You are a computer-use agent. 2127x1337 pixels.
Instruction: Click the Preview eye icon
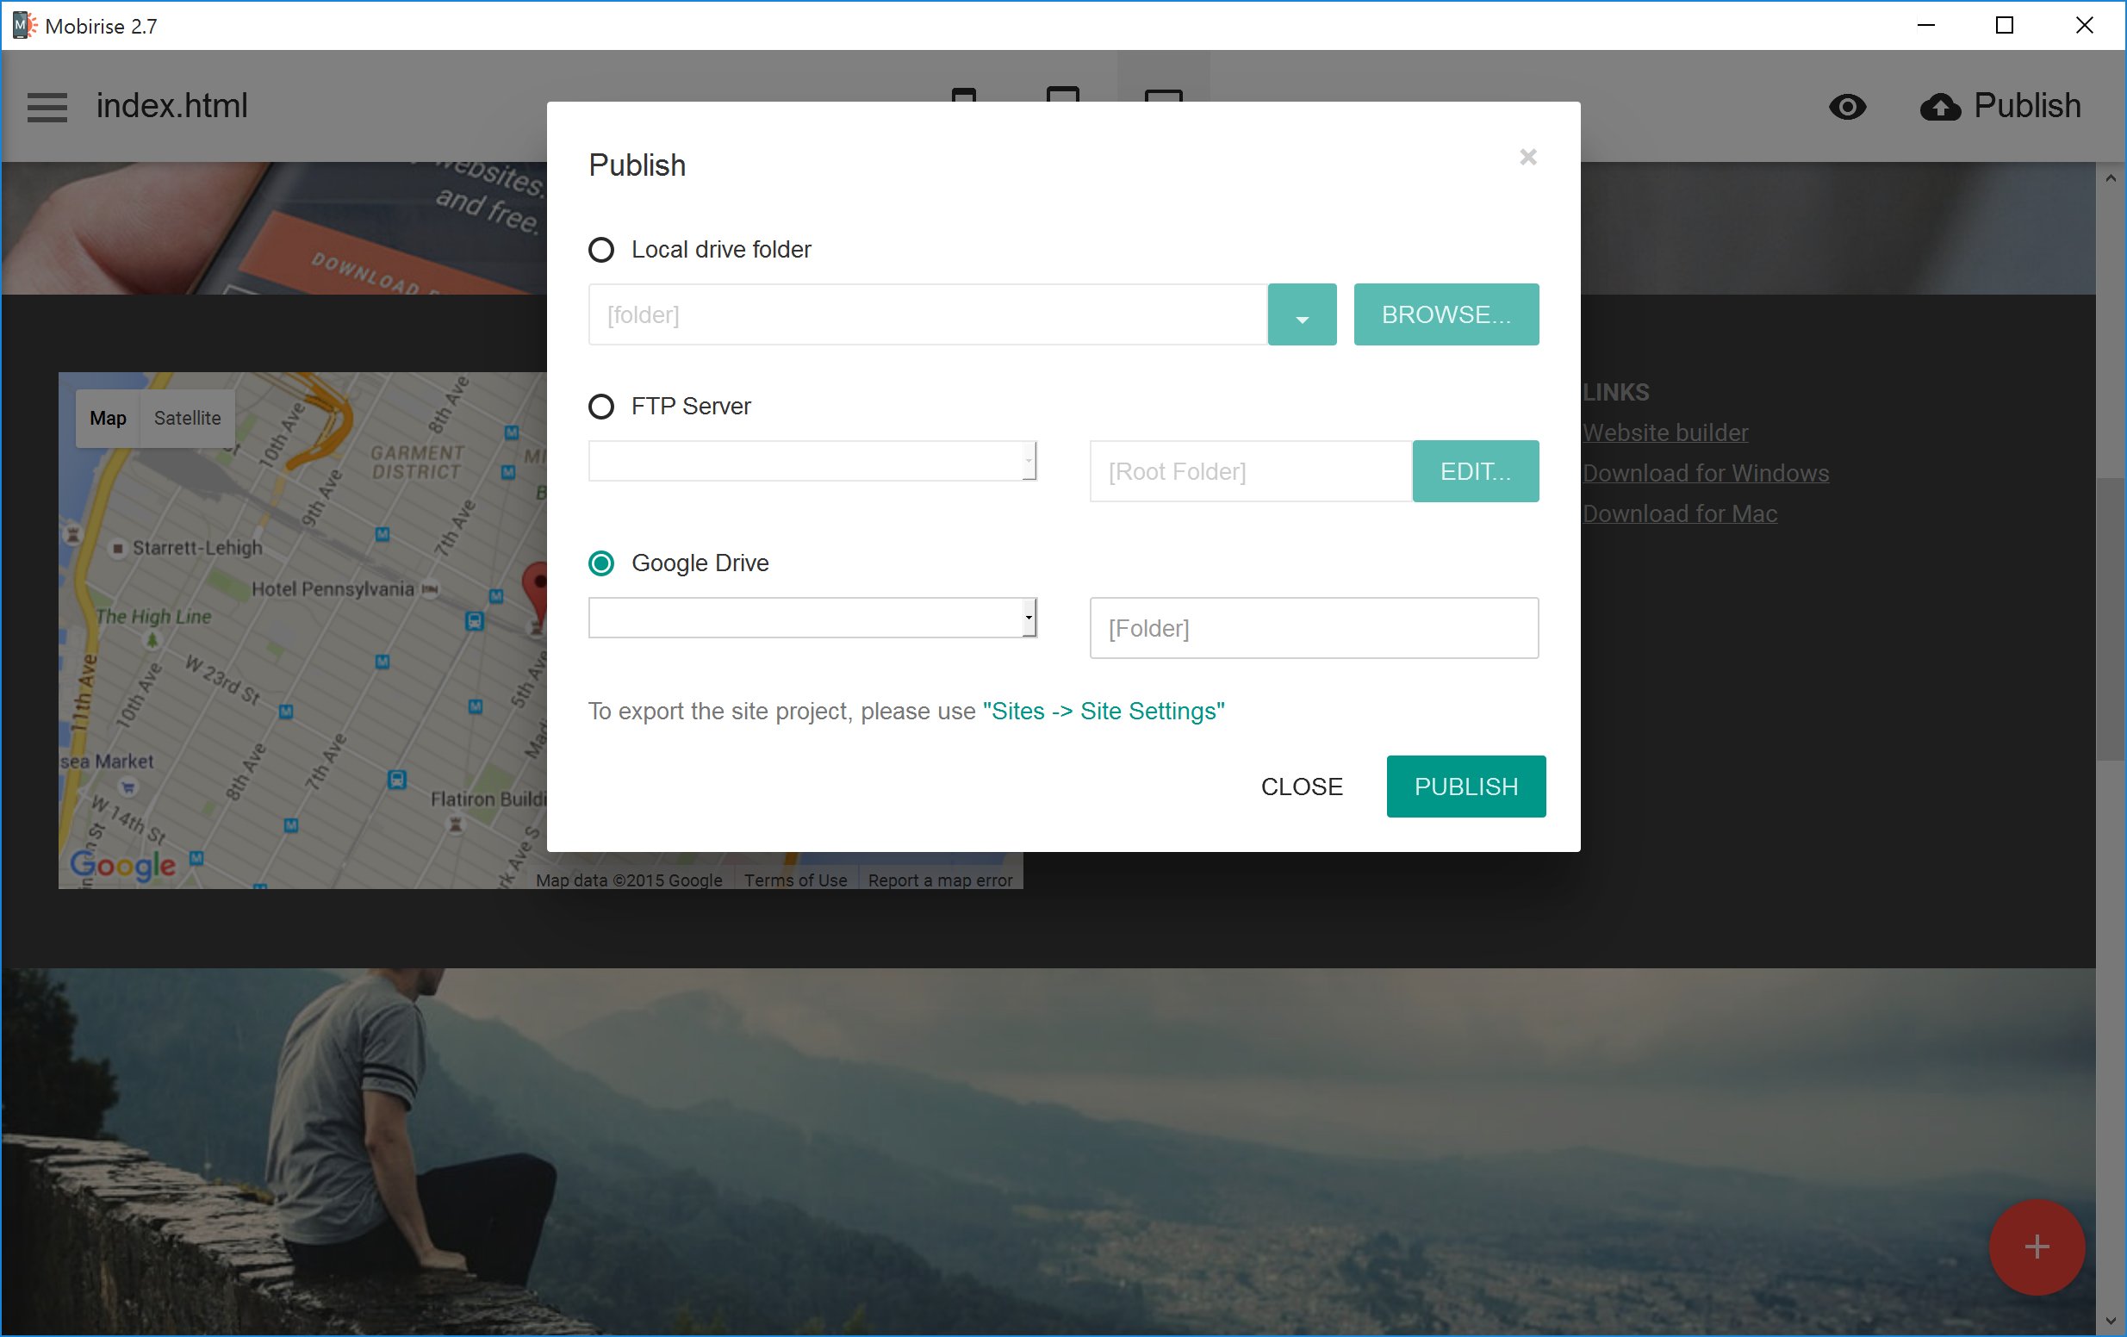(x=1847, y=105)
